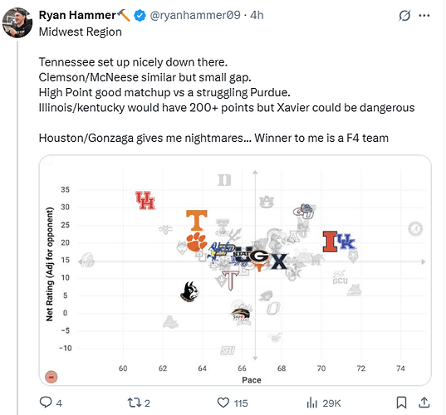The height and width of the screenshot is (415, 446).
Task: Click the share upload icon
Action: pos(424,403)
